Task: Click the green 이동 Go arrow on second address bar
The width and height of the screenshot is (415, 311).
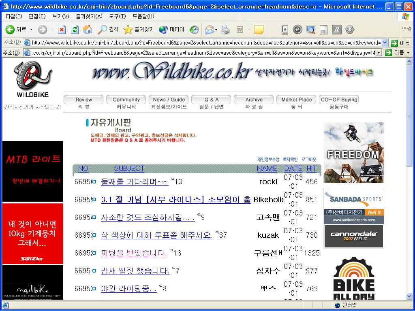Action: coord(389,53)
